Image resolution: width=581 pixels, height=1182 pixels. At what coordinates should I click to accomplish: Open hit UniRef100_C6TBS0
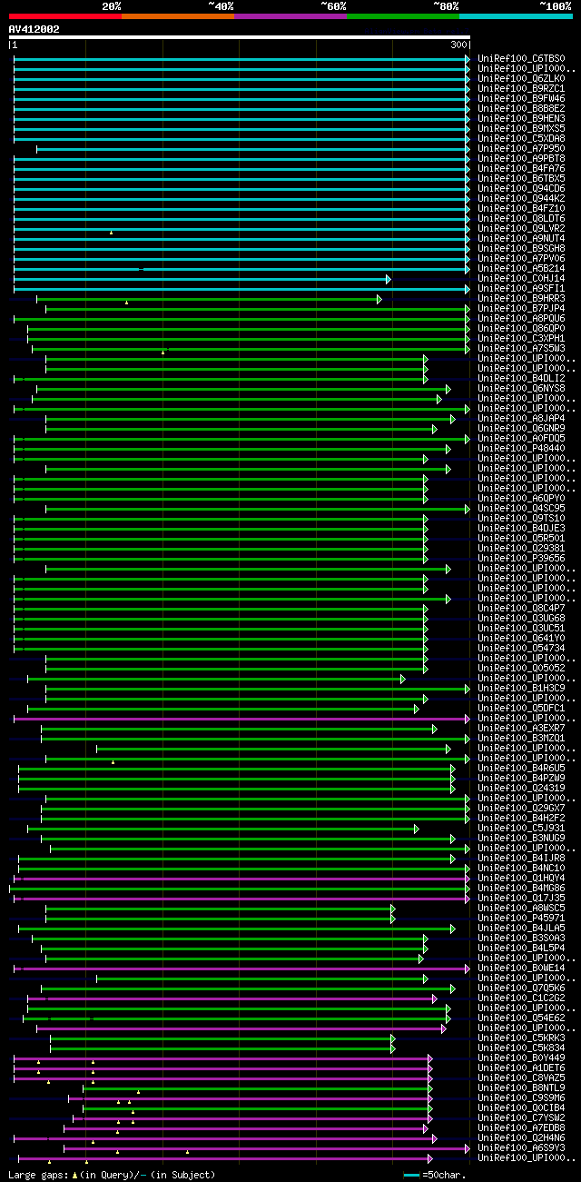[521, 59]
